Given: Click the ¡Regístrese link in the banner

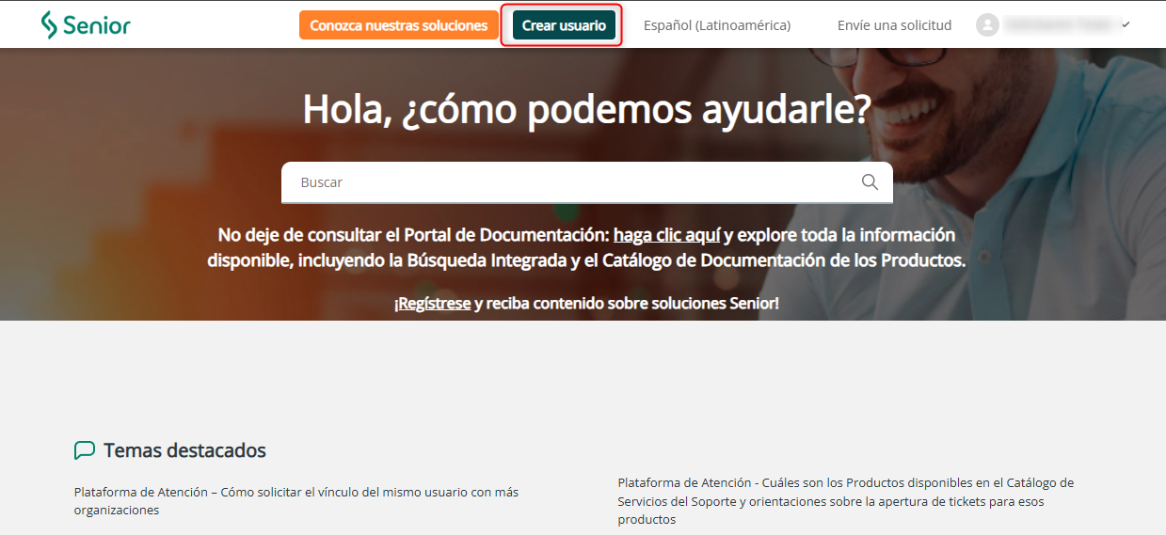Looking at the screenshot, I should (433, 303).
